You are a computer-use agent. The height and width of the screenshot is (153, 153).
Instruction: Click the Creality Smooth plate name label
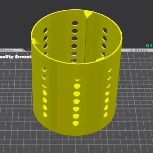coord(16,57)
